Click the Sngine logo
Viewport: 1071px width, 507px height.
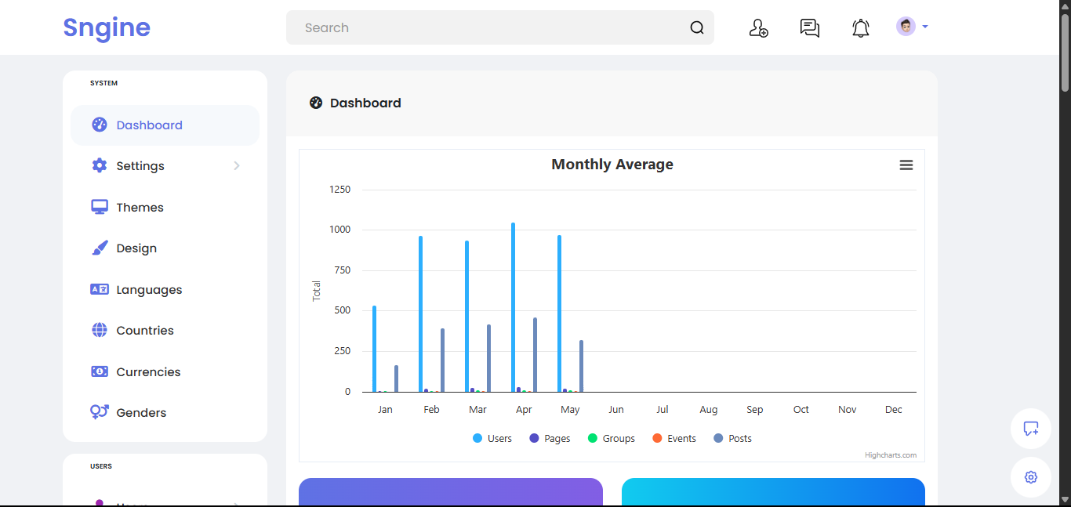pyautogui.click(x=107, y=27)
